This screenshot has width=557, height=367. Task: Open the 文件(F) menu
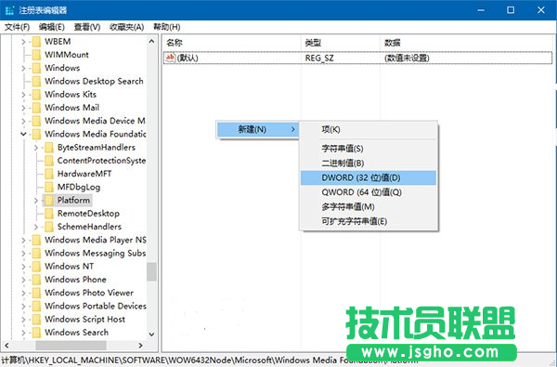(17, 27)
